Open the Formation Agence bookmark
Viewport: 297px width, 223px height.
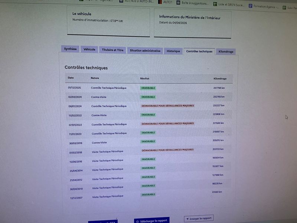[264, 6]
